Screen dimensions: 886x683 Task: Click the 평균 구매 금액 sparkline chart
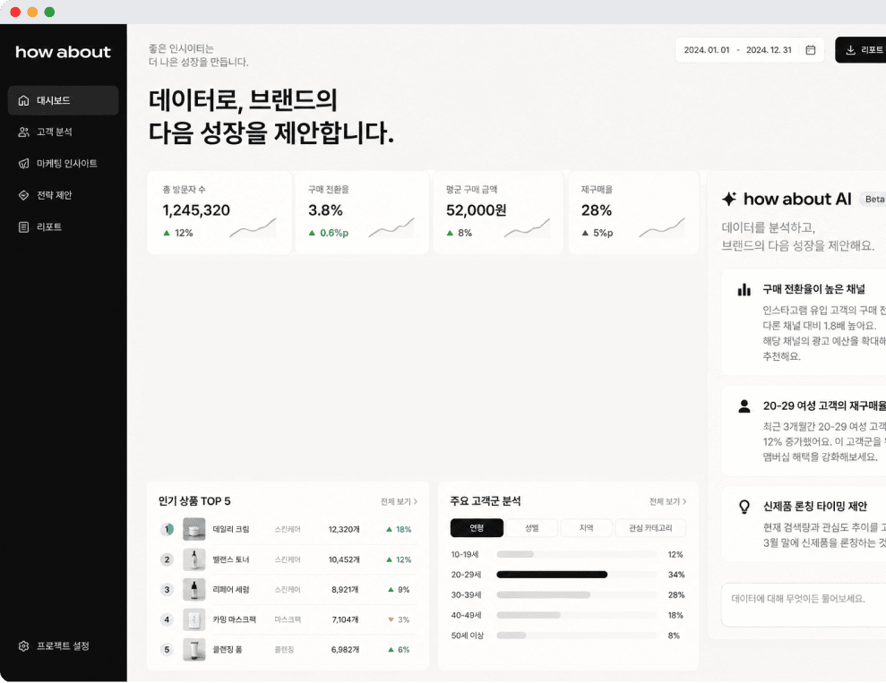point(527,227)
